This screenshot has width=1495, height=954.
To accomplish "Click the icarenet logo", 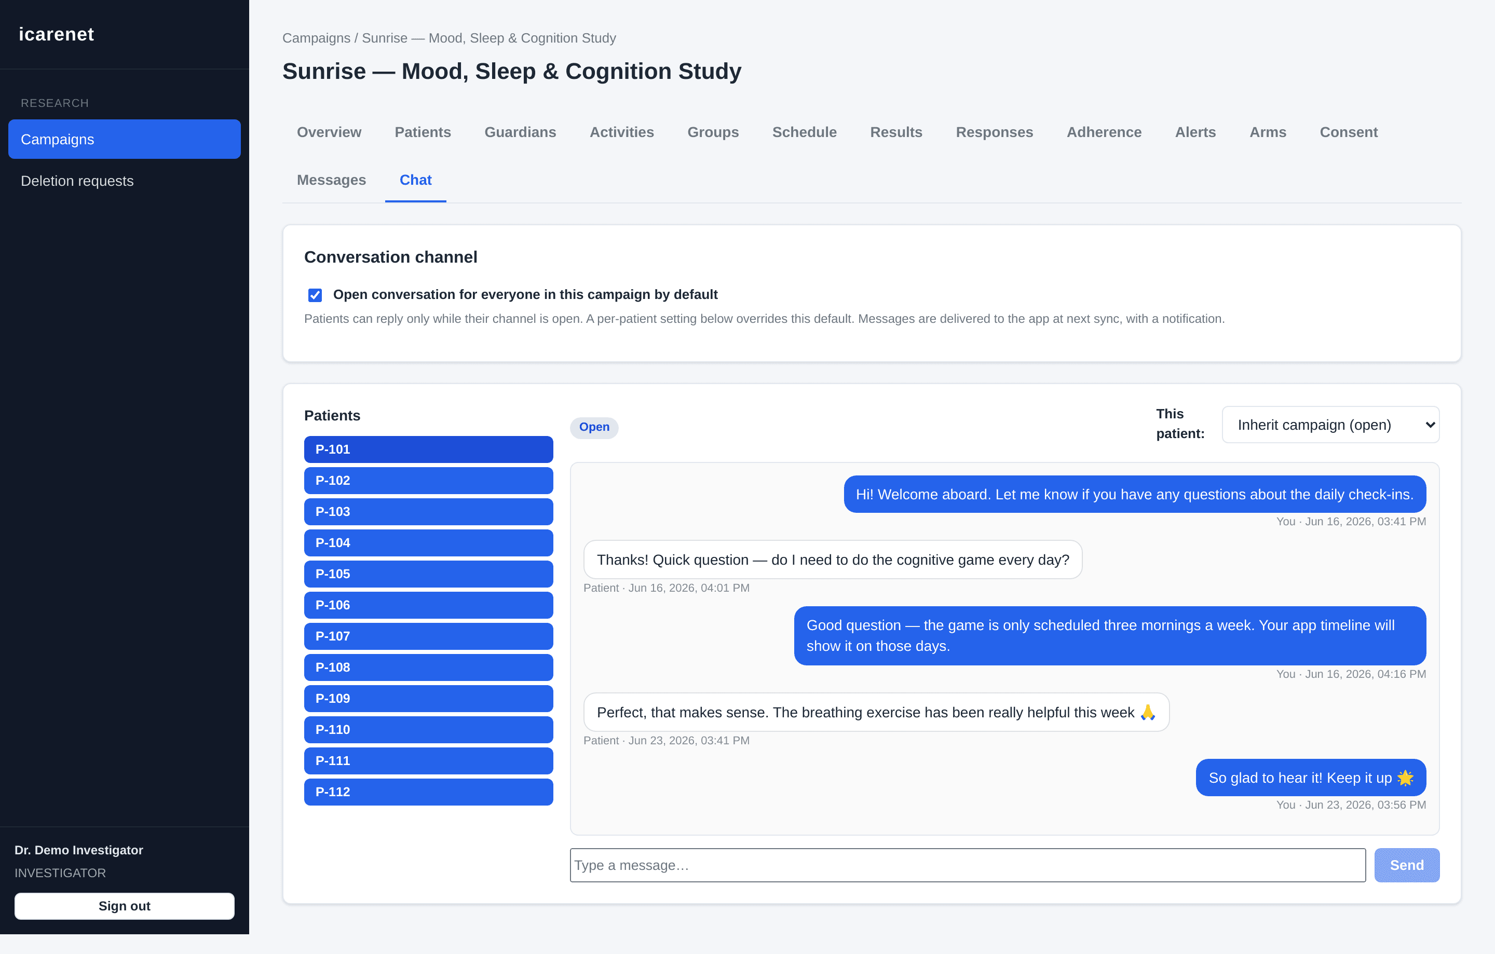I will (57, 34).
